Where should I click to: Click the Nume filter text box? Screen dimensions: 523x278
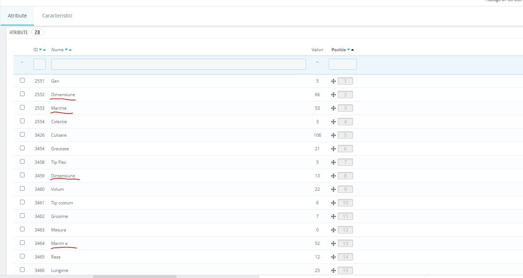pyautogui.click(x=178, y=64)
